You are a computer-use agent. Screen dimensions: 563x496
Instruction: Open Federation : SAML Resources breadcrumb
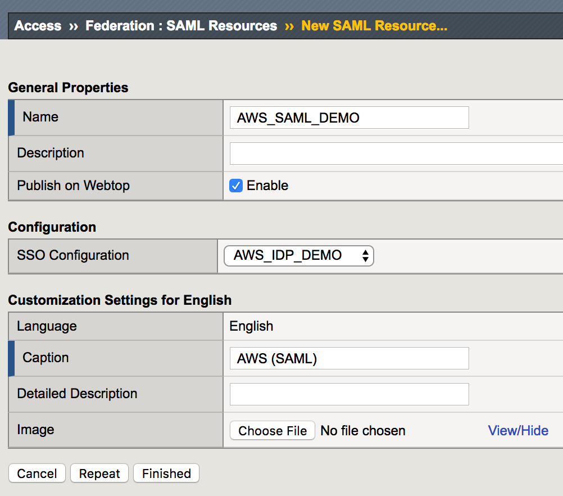[181, 26]
